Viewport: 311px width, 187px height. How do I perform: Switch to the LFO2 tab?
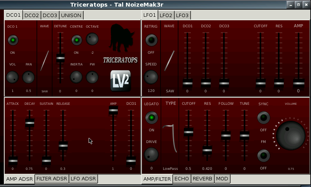[166, 15]
